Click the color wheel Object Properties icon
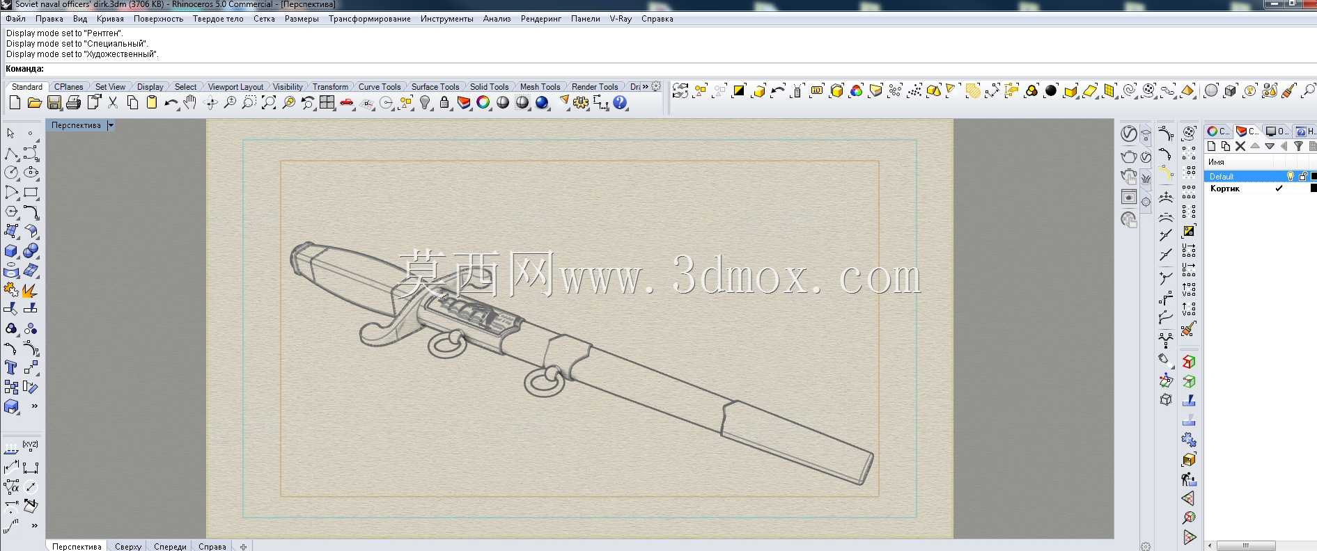 coord(483,103)
